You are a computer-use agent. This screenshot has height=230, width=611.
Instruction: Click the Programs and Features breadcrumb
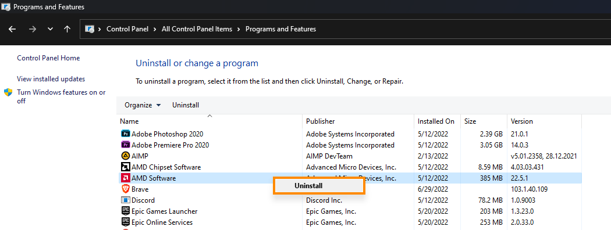[x=280, y=29]
